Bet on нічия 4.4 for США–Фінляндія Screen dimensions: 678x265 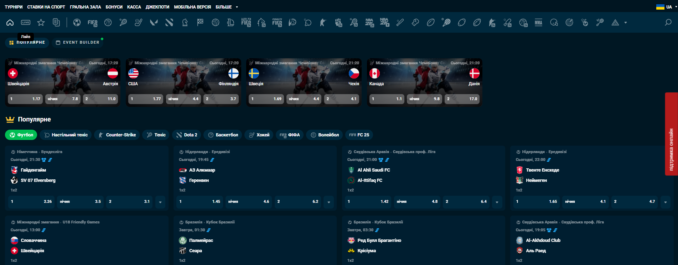(183, 99)
